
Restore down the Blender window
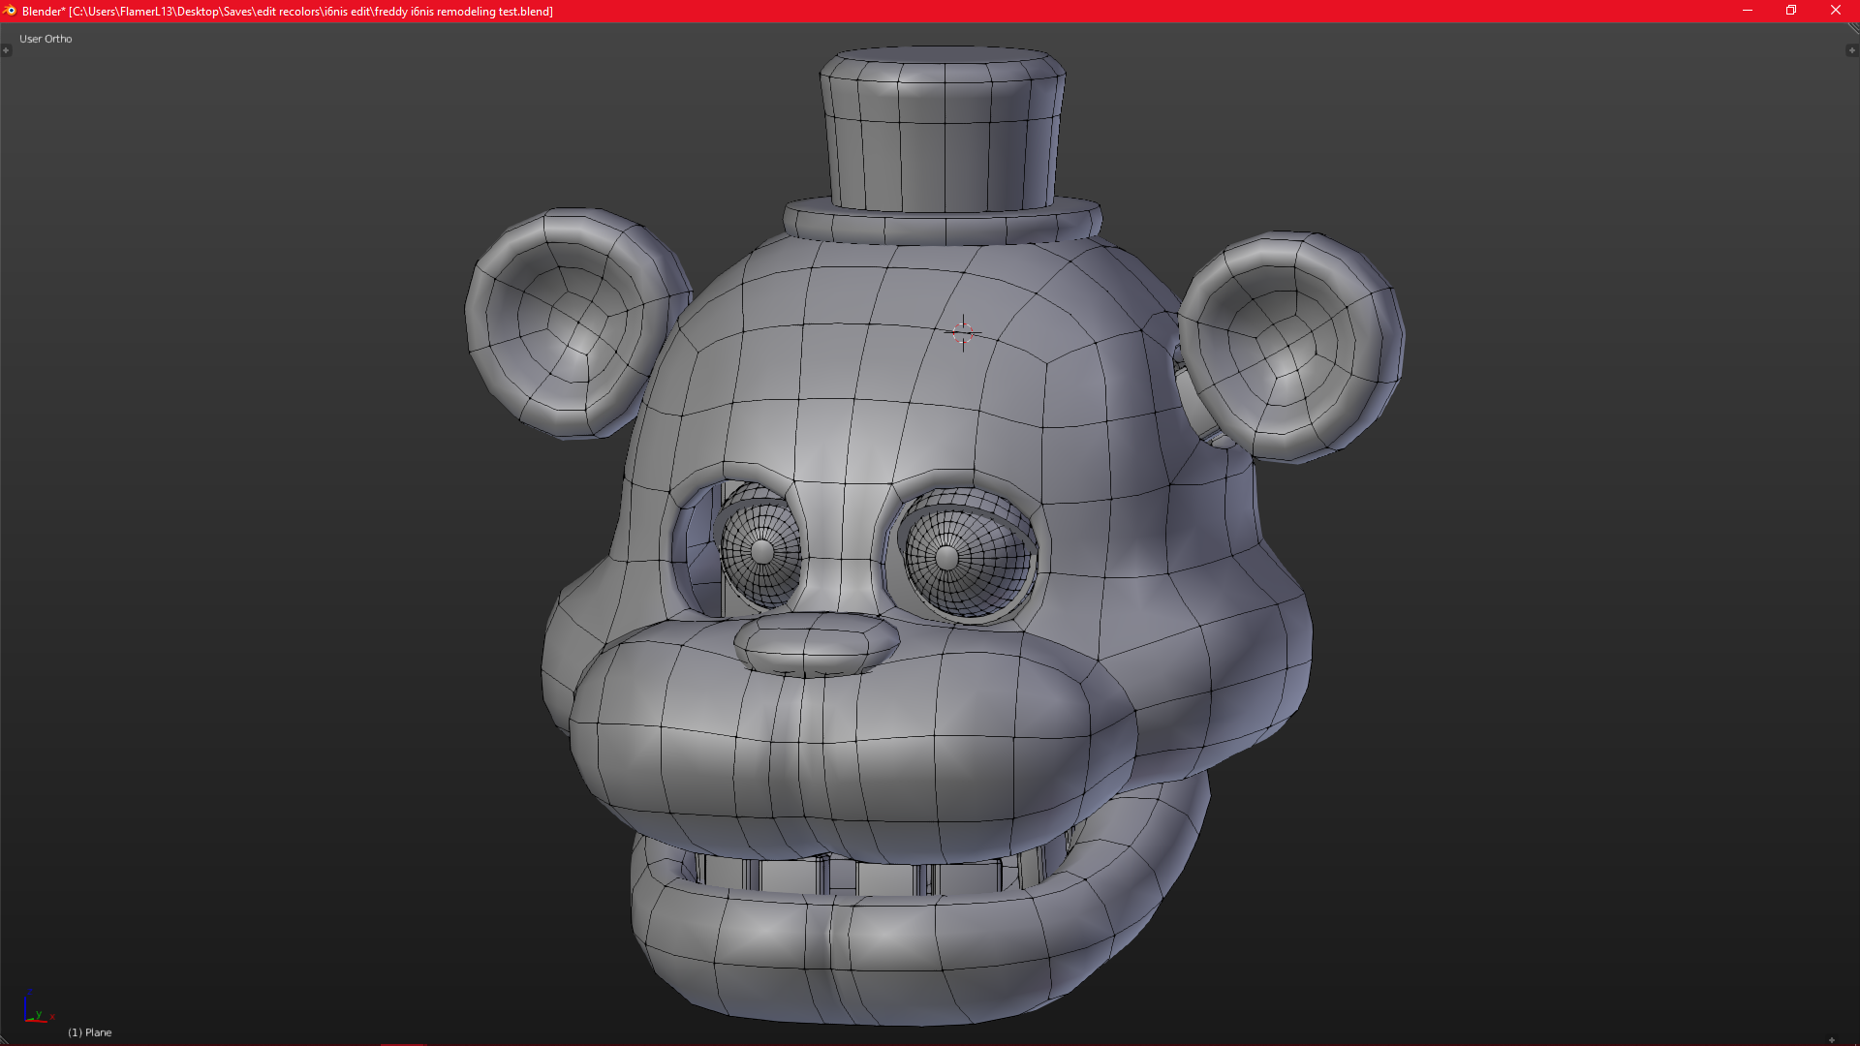coord(1791,11)
